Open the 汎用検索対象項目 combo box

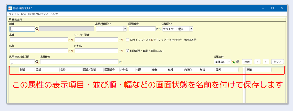point(22,62)
